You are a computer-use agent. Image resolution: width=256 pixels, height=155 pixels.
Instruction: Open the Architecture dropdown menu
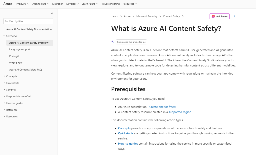tap(41, 4)
